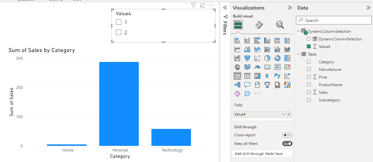Select the Multi-row card visual
373x162 pixels.
pos(277,67)
